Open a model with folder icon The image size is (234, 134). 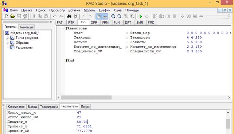(12, 16)
